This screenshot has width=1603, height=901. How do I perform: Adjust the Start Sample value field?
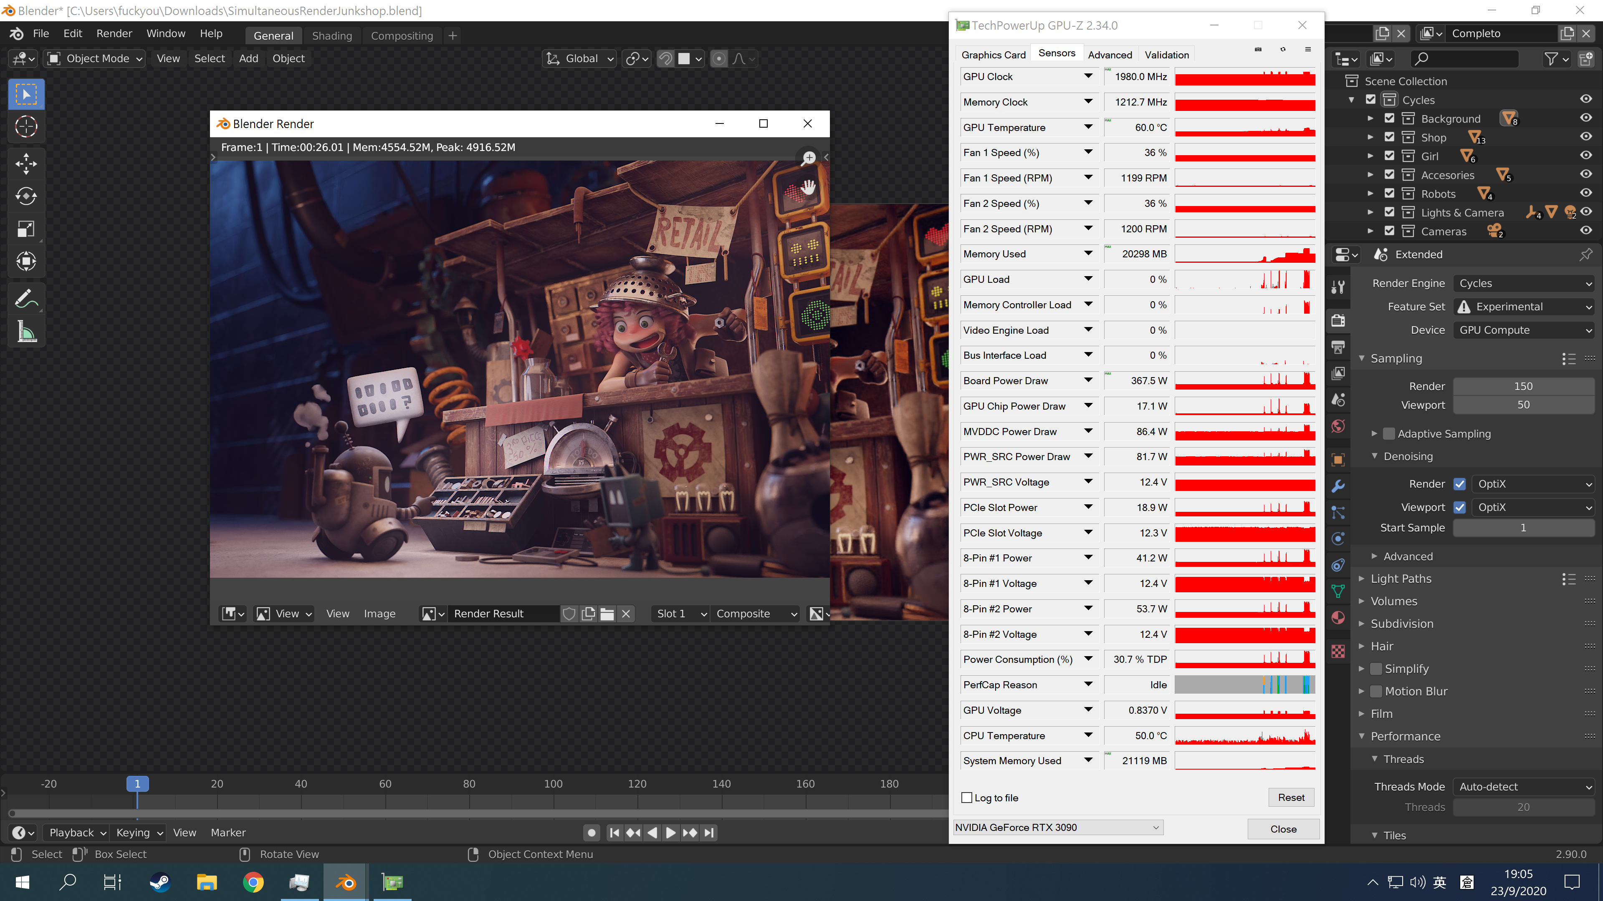pyautogui.click(x=1523, y=528)
